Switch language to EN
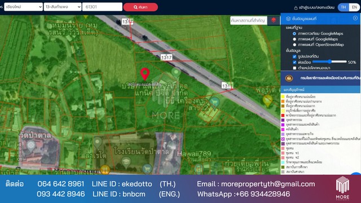The width and height of the screenshot is (361, 203). (354, 7)
